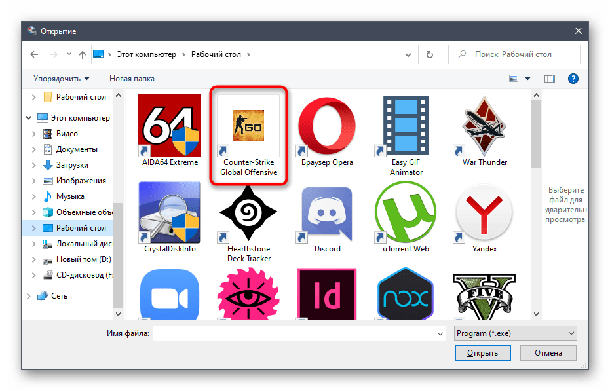
Task: Open the help question mark button
Action: tap(573, 79)
